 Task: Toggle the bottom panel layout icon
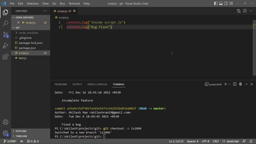pyautogui.click(x=221, y=4)
